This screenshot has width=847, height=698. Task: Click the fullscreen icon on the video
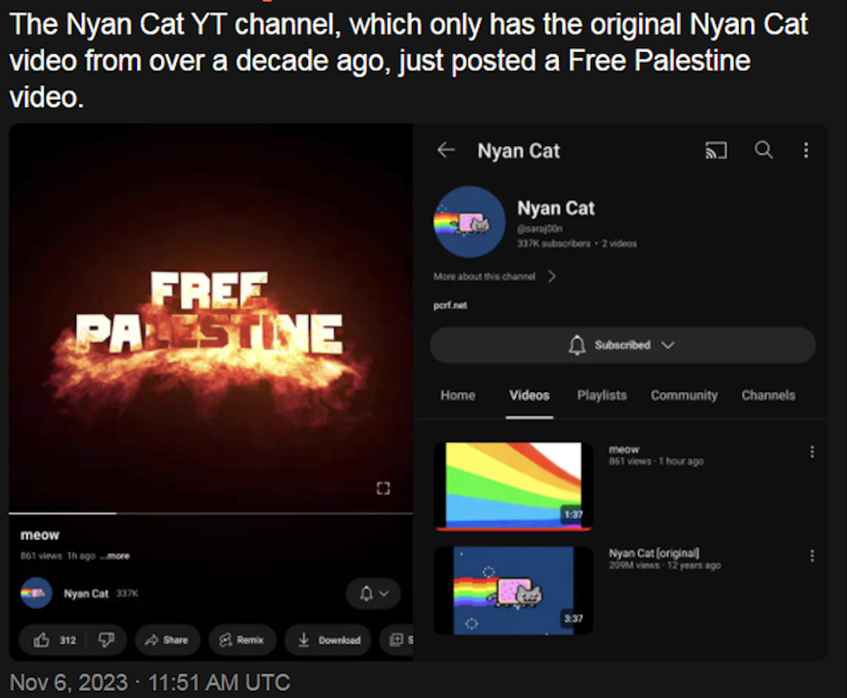383,488
